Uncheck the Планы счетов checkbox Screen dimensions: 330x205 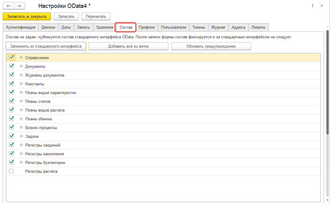[11, 101]
